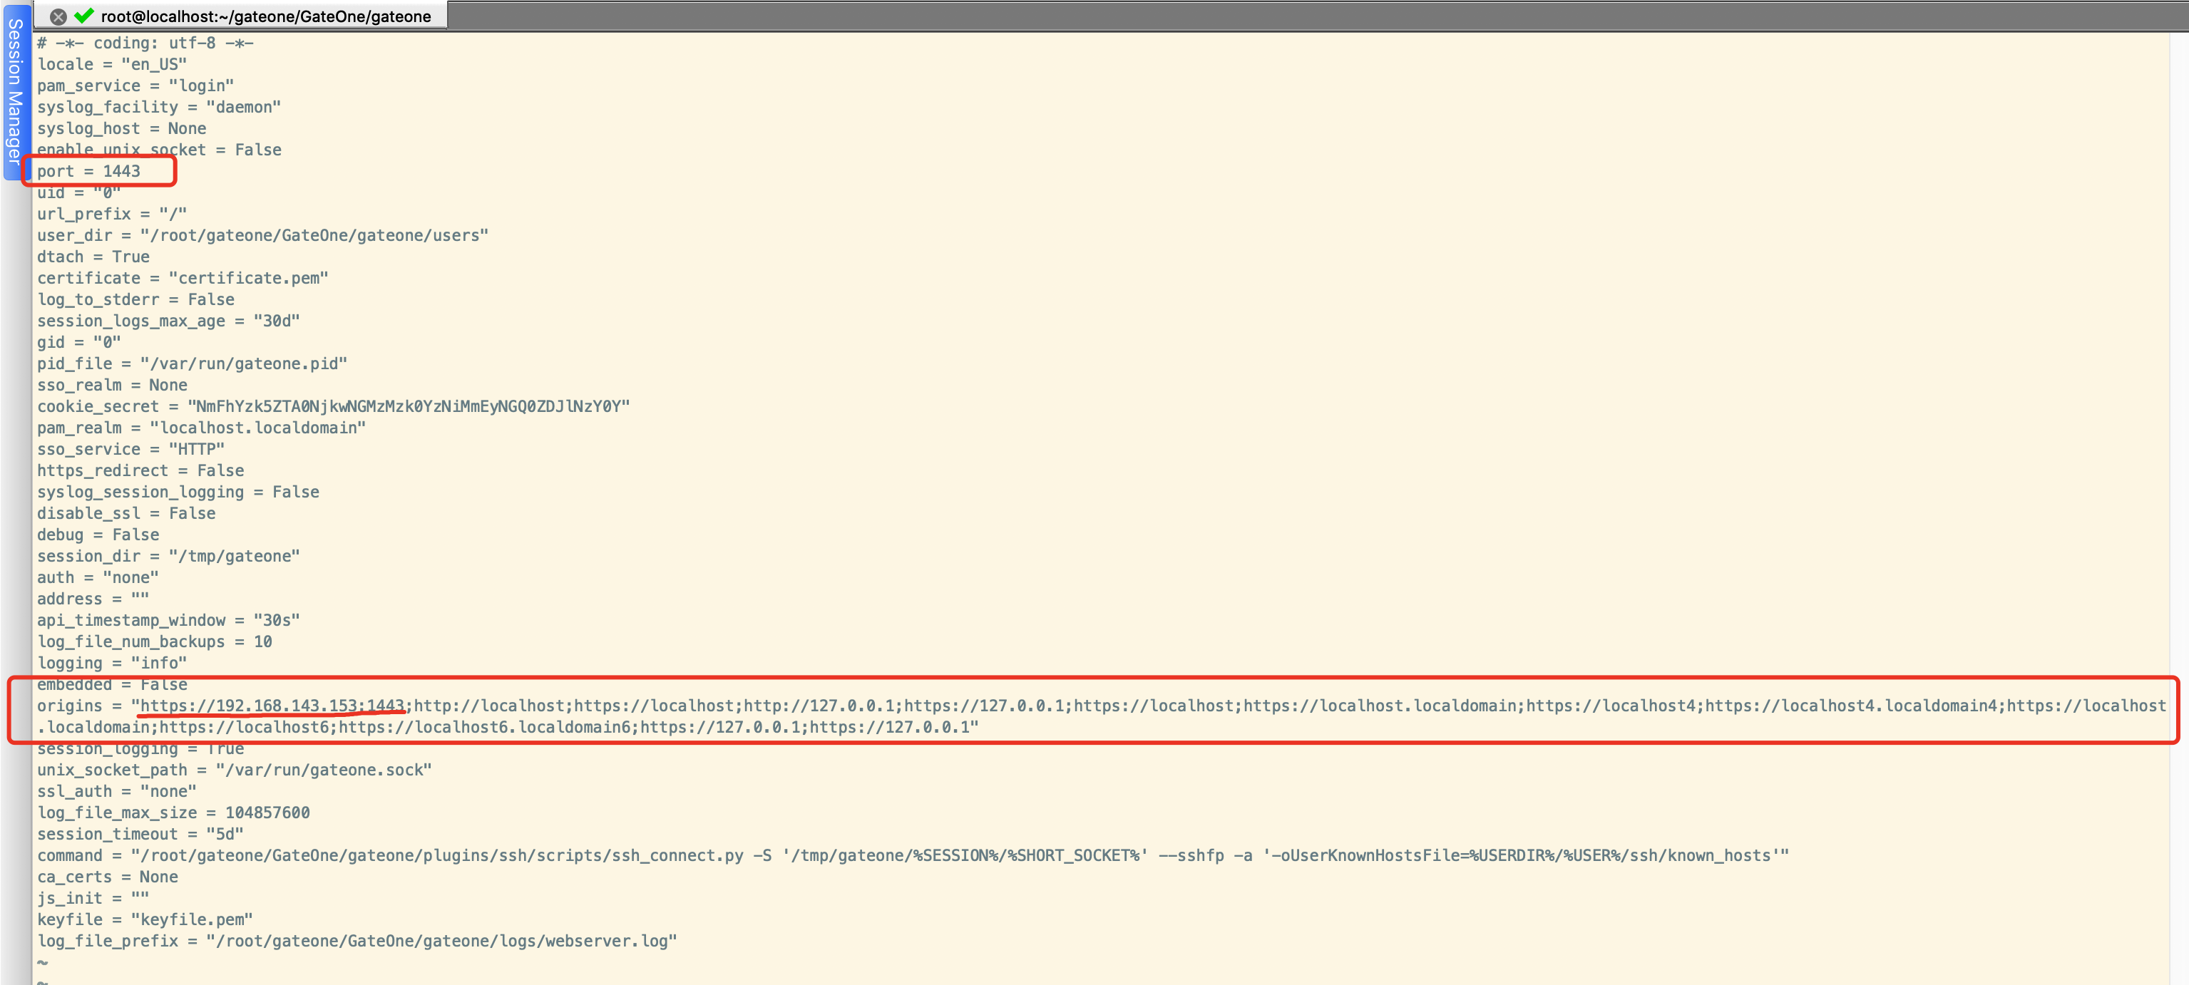The image size is (2189, 985).
Task: Click the 'syslog_session_logging = False' line
Action: (x=178, y=492)
